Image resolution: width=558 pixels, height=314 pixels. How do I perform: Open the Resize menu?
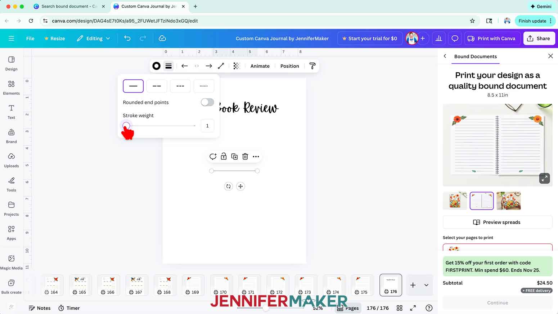[54, 39]
